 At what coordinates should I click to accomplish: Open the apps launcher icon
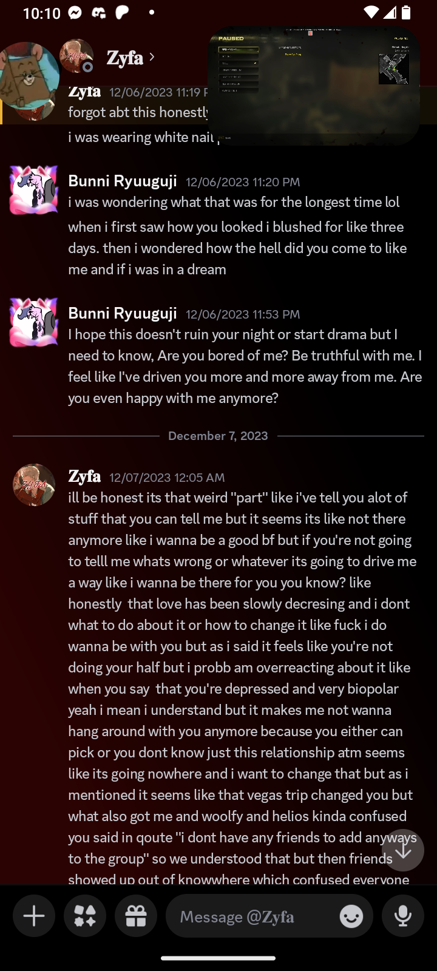(85, 916)
